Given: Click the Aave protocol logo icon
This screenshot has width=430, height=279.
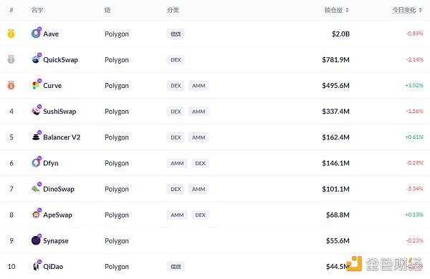Looking at the screenshot, I should point(36,33).
